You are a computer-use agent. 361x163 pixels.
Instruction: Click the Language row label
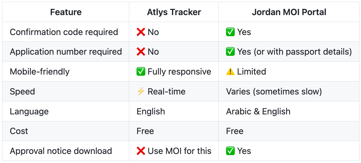click(29, 111)
